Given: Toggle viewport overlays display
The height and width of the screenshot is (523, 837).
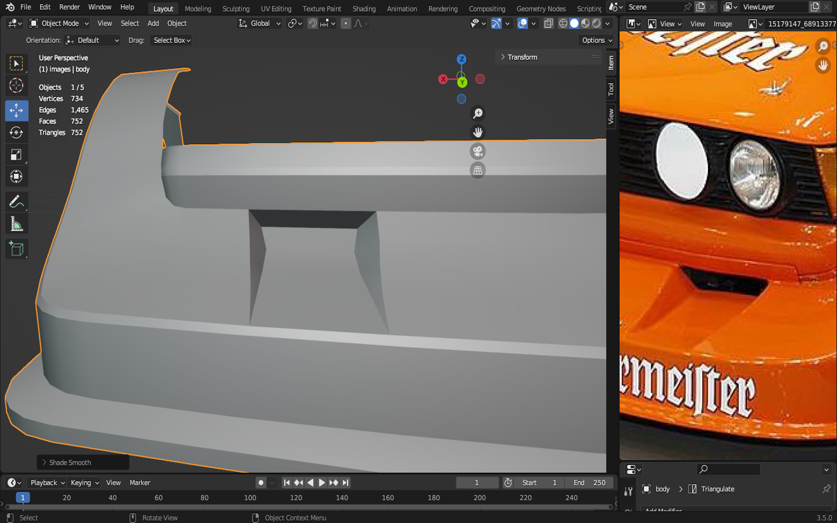Looking at the screenshot, I should pyautogui.click(x=523, y=23).
